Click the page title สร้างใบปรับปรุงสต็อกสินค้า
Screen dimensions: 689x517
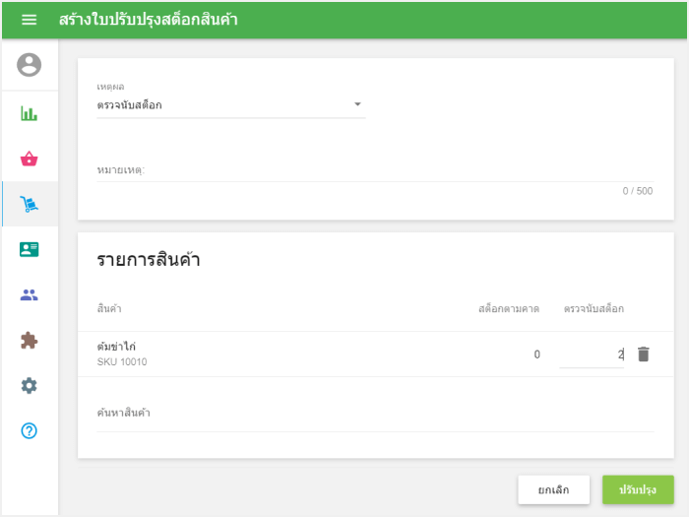point(149,20)
